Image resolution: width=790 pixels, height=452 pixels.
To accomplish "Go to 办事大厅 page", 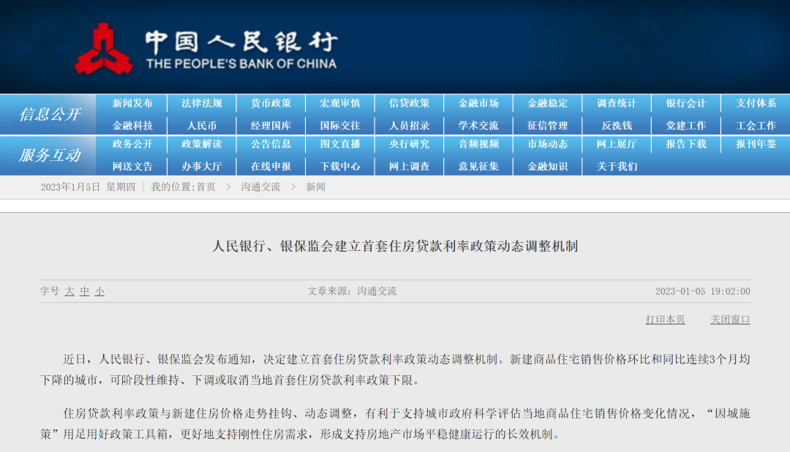I will click(x=202, y=166).
